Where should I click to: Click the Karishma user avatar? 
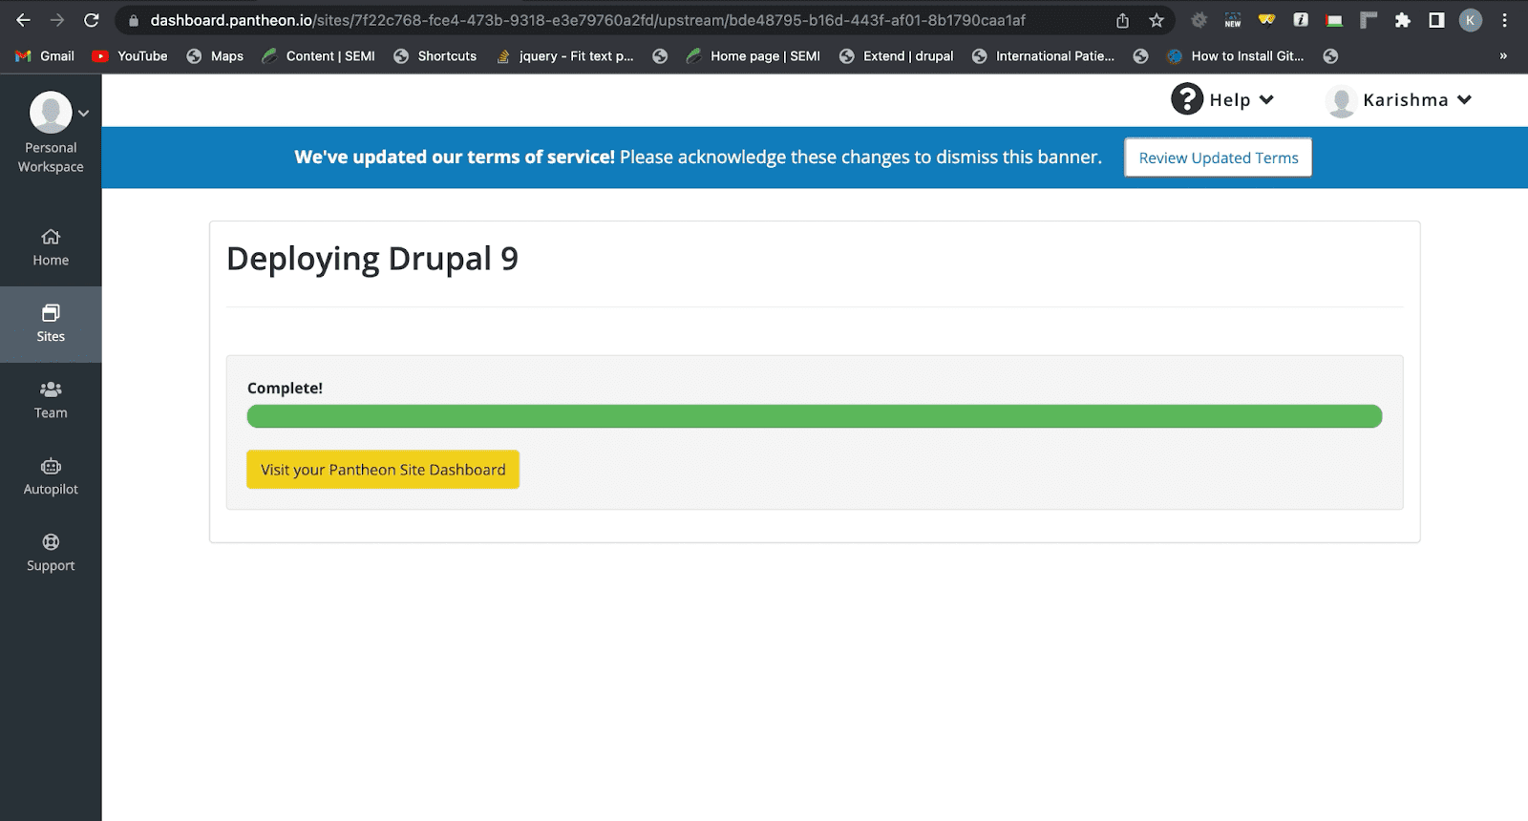pyautogui.click(x=1342, y=101)
